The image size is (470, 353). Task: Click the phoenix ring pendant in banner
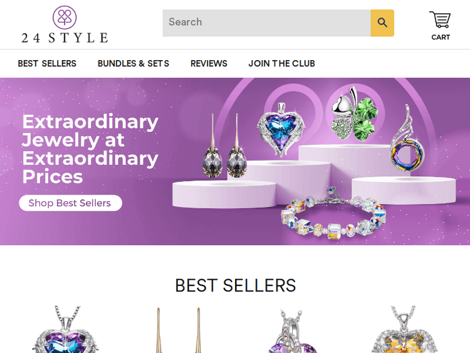407,139
